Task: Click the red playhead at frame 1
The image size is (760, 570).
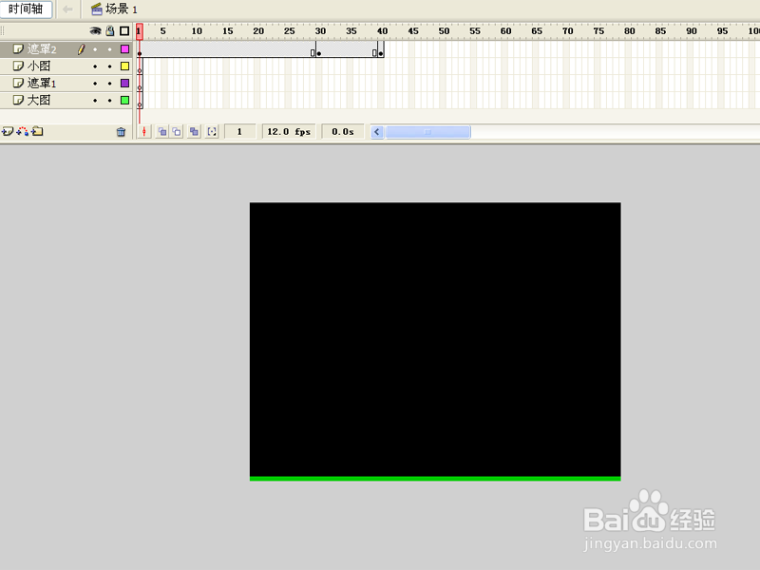Action: coord(139,31)
